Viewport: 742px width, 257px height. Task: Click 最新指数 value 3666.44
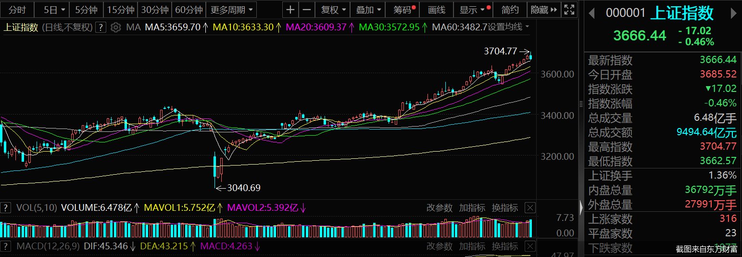pos(718,60)
